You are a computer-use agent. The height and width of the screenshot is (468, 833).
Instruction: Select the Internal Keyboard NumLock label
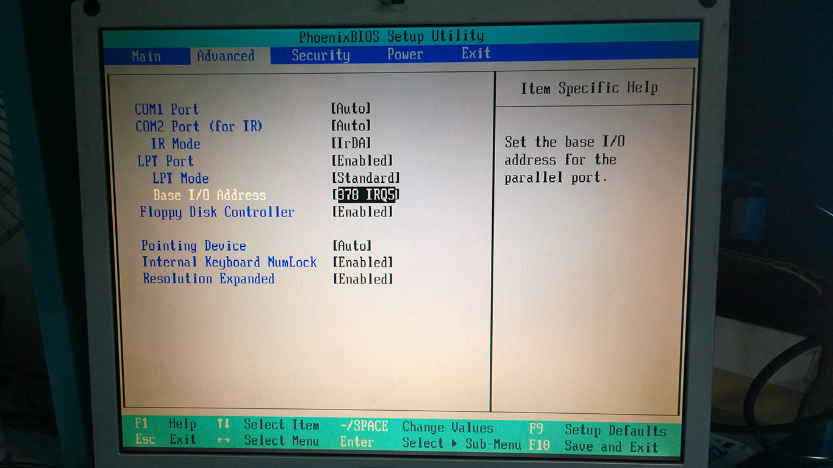point(229,262)
